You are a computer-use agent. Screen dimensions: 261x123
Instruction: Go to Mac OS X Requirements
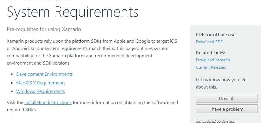[41, 83]
